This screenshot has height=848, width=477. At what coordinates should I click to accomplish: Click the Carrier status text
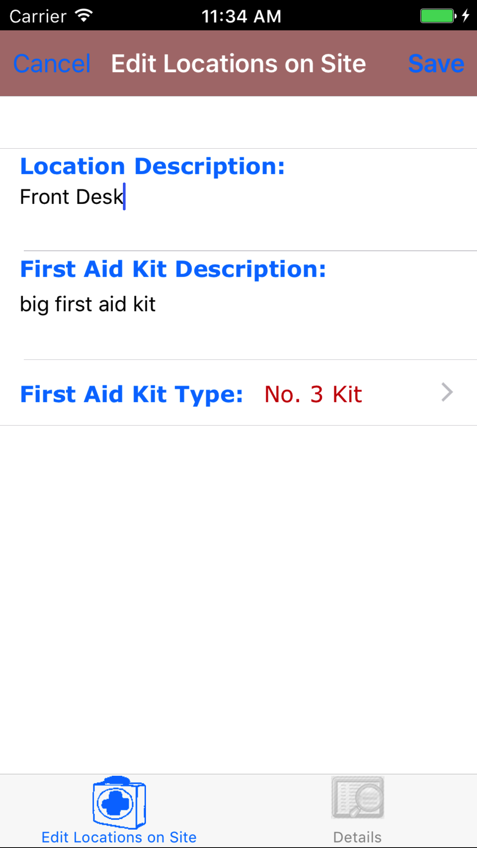coord(38,17)
